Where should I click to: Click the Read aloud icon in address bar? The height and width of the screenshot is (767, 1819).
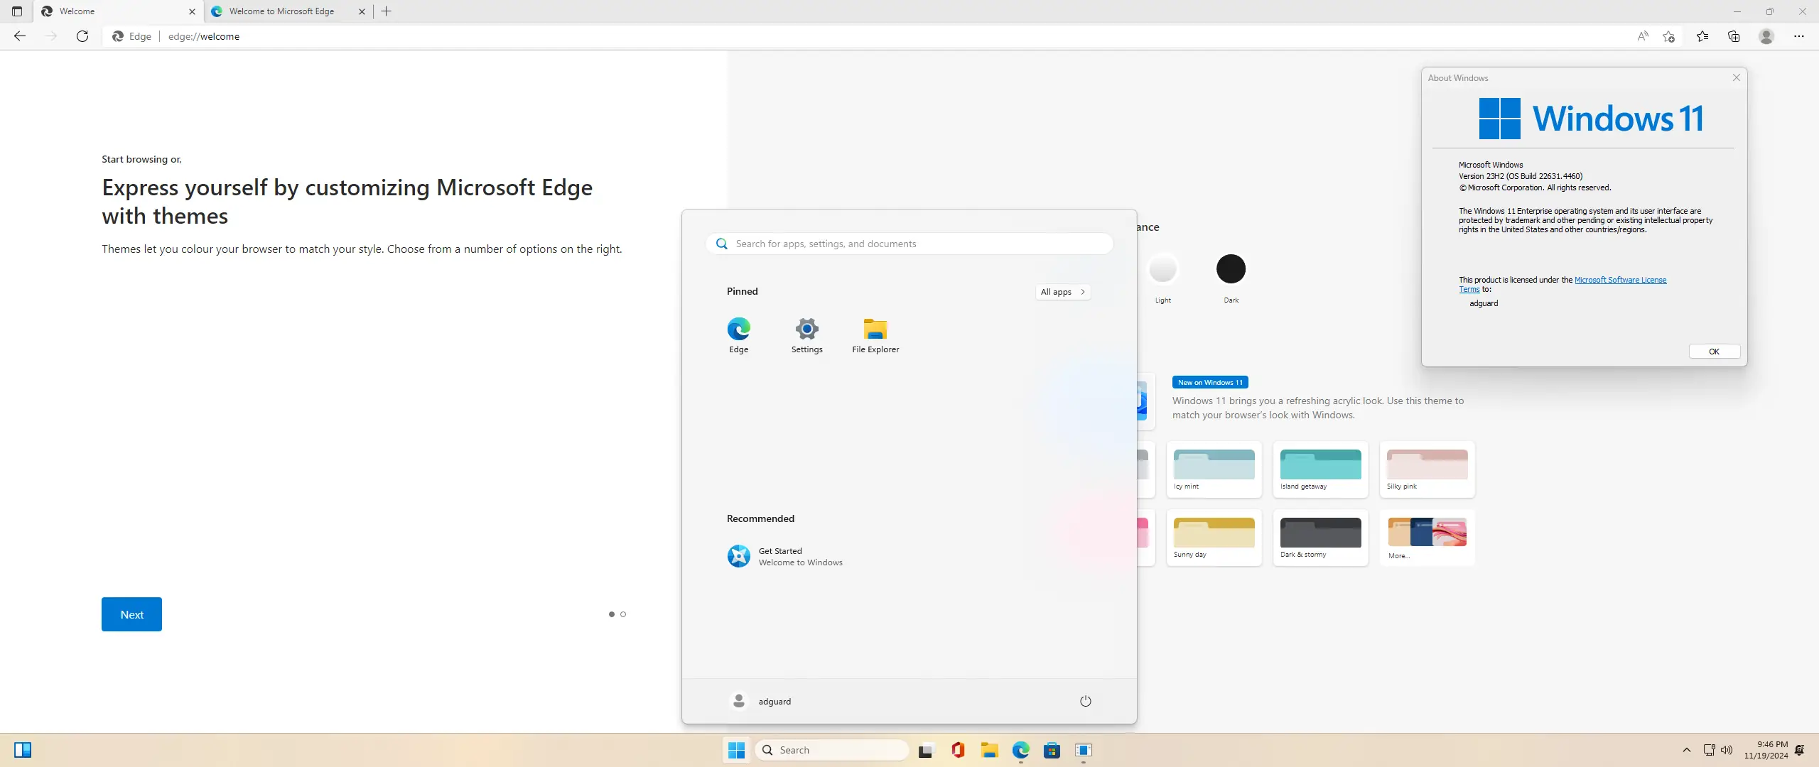1642,36
